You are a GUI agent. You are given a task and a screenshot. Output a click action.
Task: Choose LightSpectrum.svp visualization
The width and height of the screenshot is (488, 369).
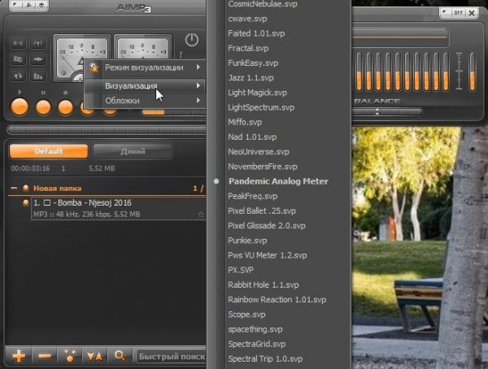pyautogui.click(x=261, y=107)
